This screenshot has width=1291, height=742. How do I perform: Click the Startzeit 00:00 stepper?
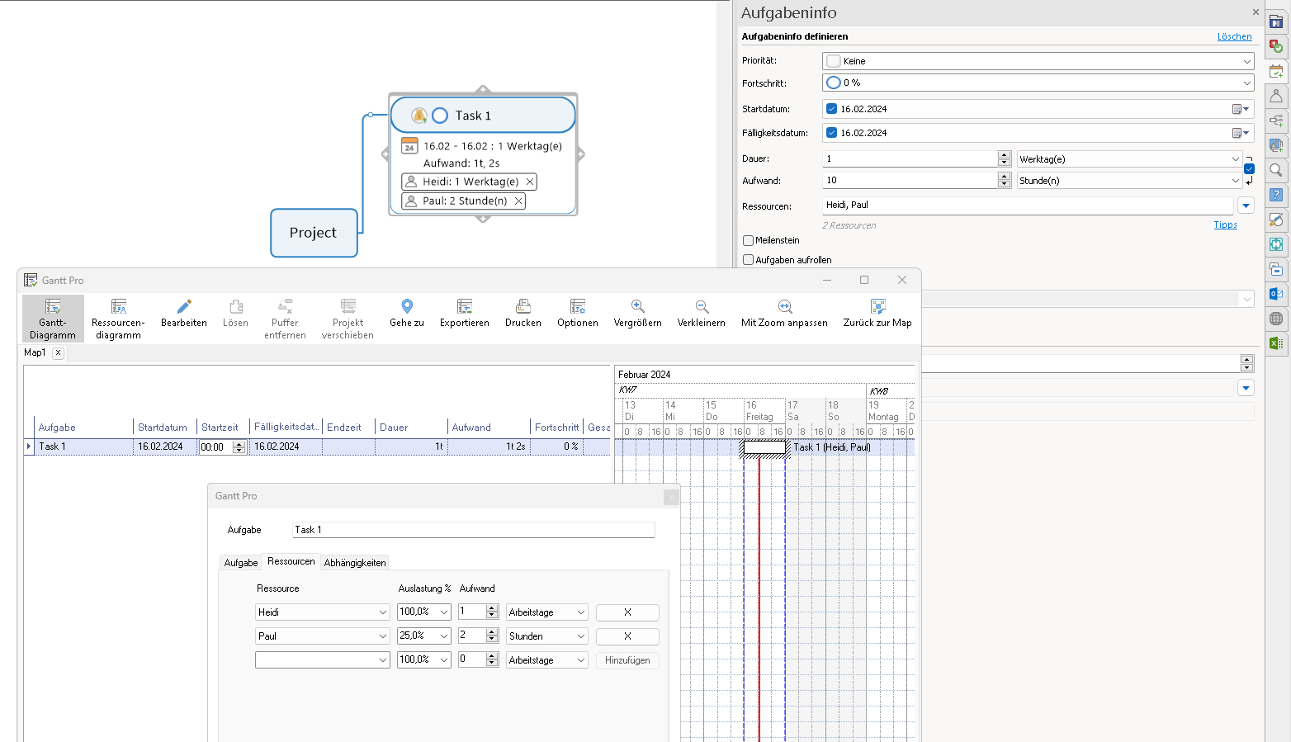239,447
